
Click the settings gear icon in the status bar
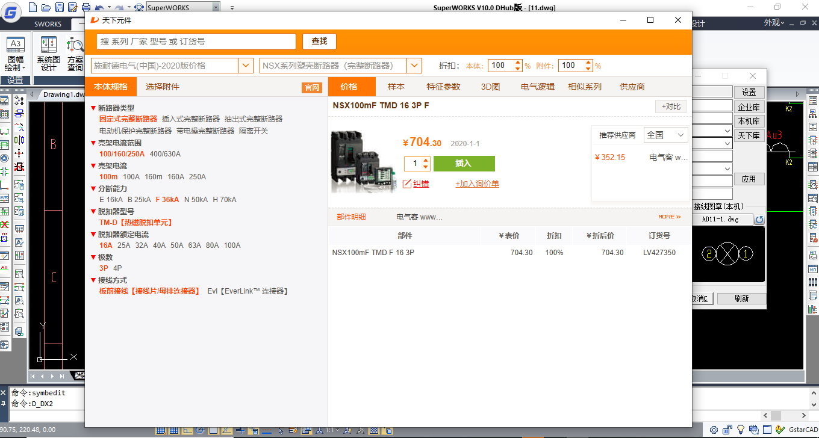point(714,430)
